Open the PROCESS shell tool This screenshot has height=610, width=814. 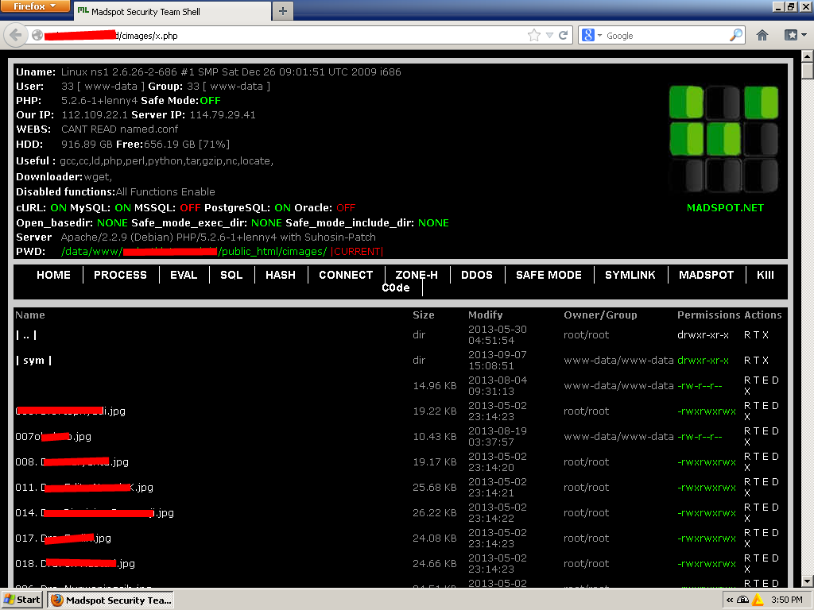coord(120,275)
